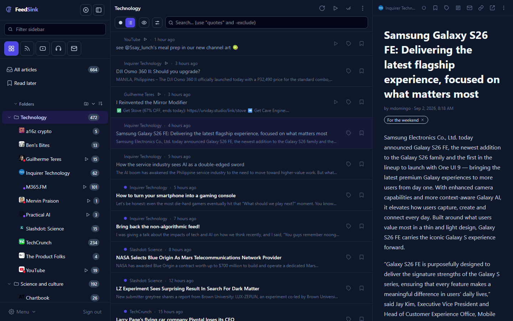Screen dimensions: 513x321
Task: Select the newsletters mail filter
Action: pyautogui.click(x=74, y=49)
